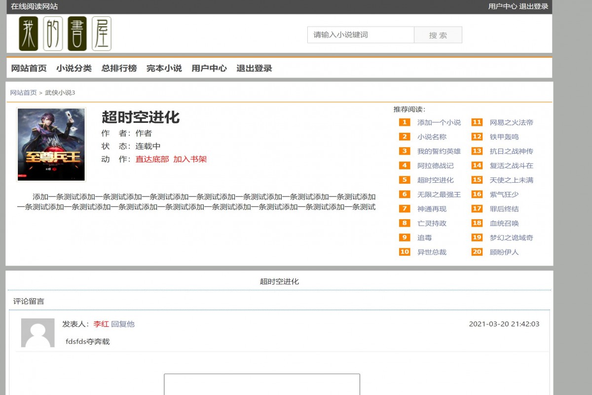Click inside the search keyword input field
Screen dimensions: 592x395
click(360, 35)
